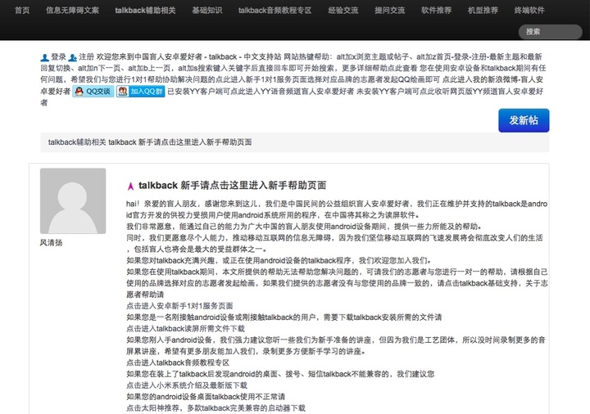Click the line starting 我们非常愿意
The image size is (590, 414).
coord(304,226)
